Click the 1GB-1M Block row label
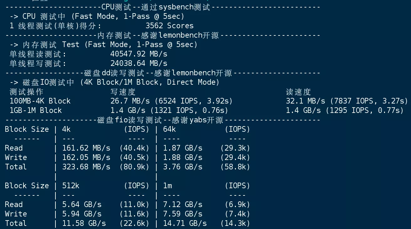This screenshot has width=411, height=229. point(36,110)
